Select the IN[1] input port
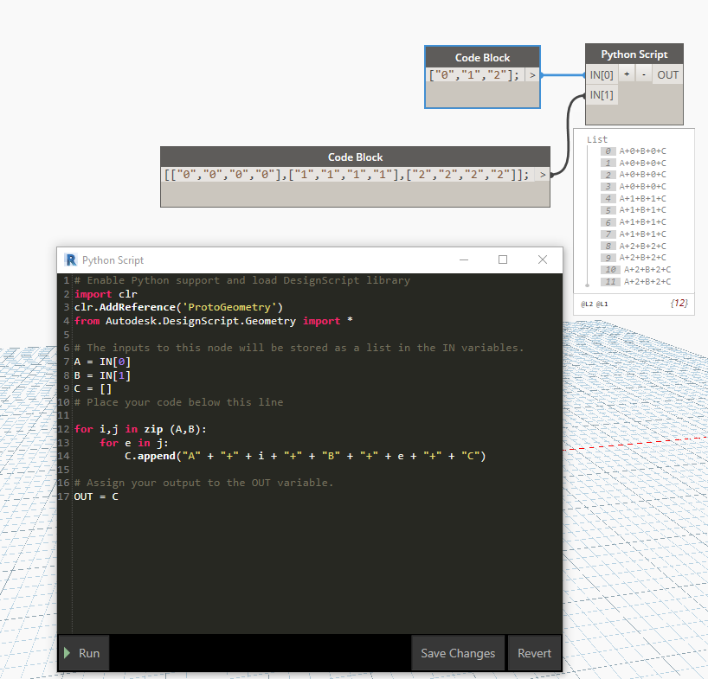Image resolution: width=708 pixels, height=679 pixels. click(x=602, y=95)
